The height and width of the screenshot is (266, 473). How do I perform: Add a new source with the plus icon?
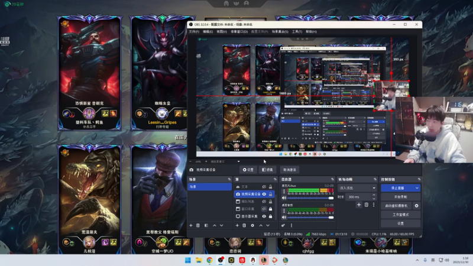pyautogui.click(x=237, y=225)
